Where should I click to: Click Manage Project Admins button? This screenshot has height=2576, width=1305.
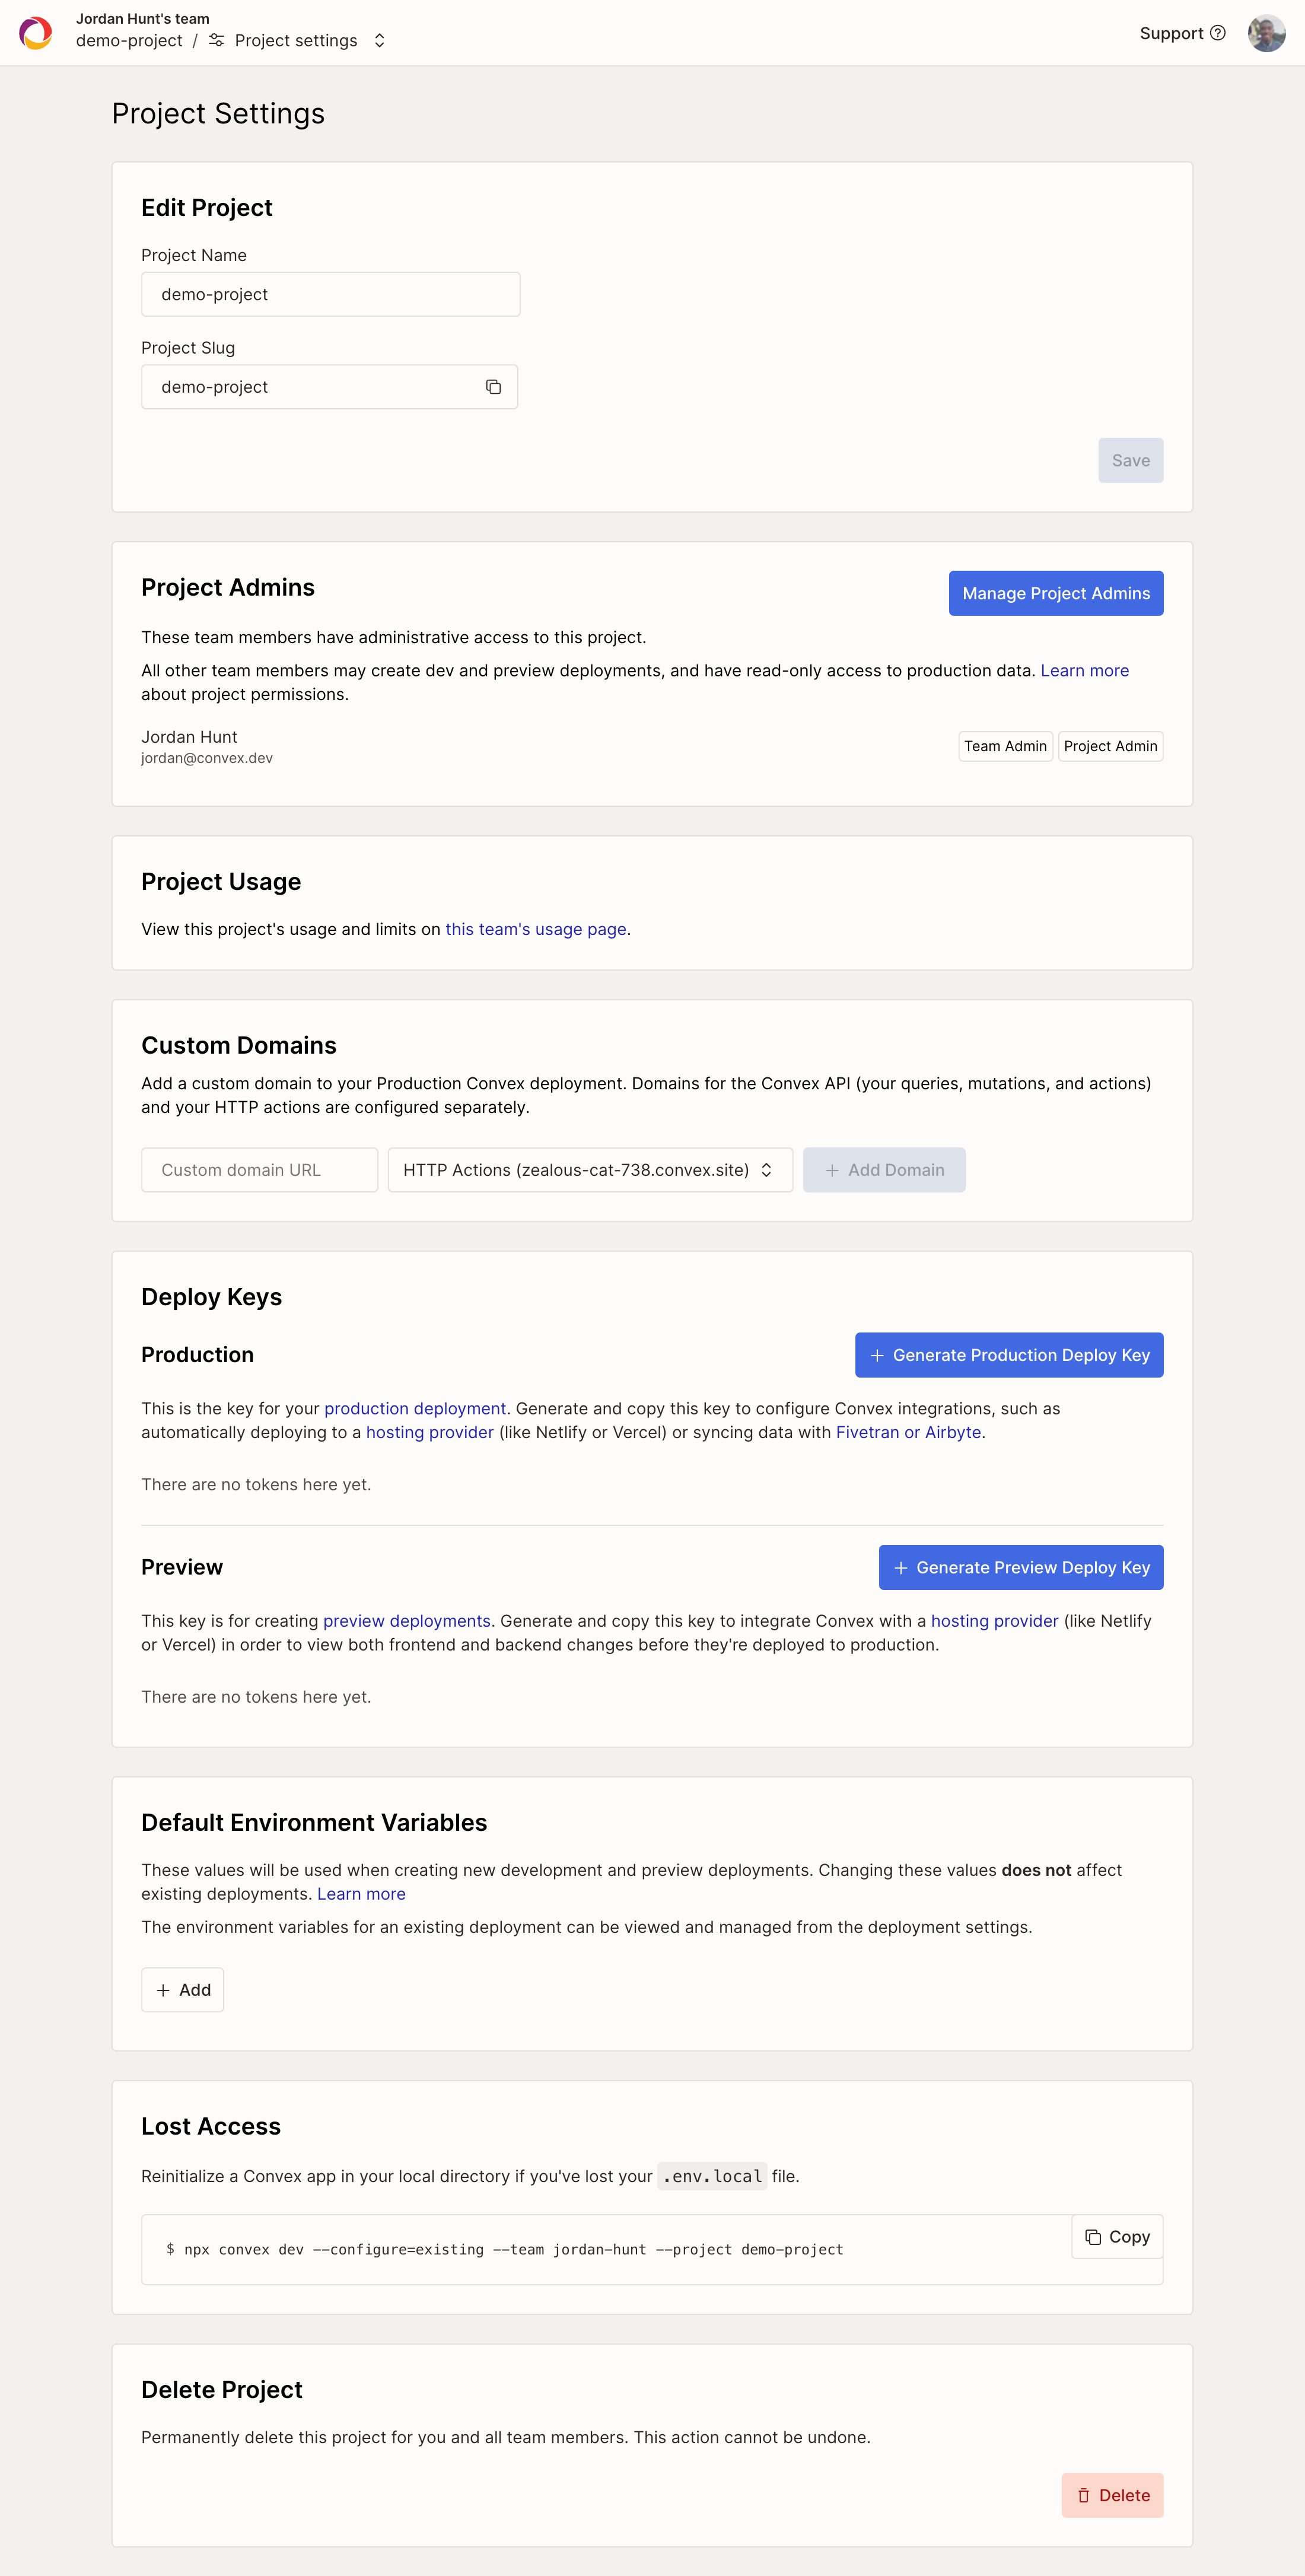[1056, 593]
